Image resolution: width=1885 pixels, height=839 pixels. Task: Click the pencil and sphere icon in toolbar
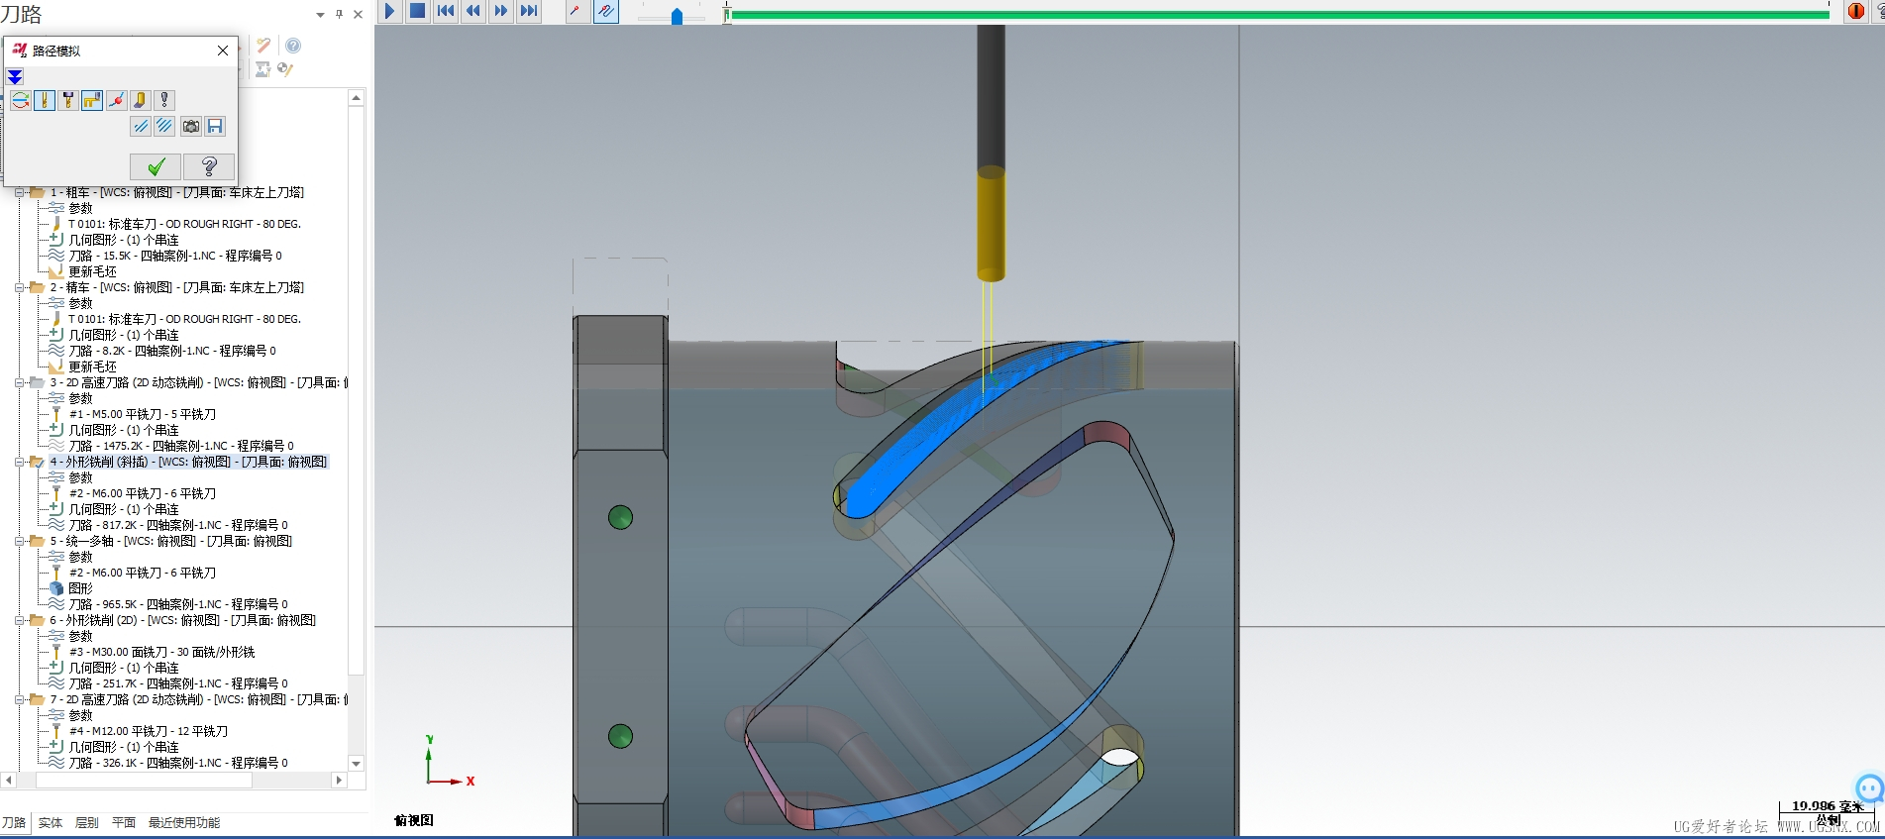click(x=285, y=69)
